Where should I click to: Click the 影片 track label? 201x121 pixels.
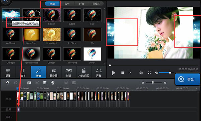8,99
